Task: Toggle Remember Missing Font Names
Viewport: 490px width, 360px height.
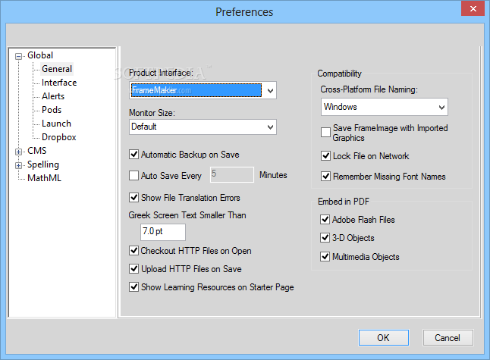Action: pyautogui.click(x=325, y=176)
